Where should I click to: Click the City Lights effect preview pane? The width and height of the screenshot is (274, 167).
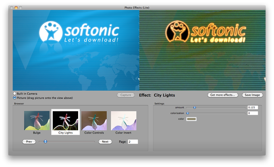202,50
